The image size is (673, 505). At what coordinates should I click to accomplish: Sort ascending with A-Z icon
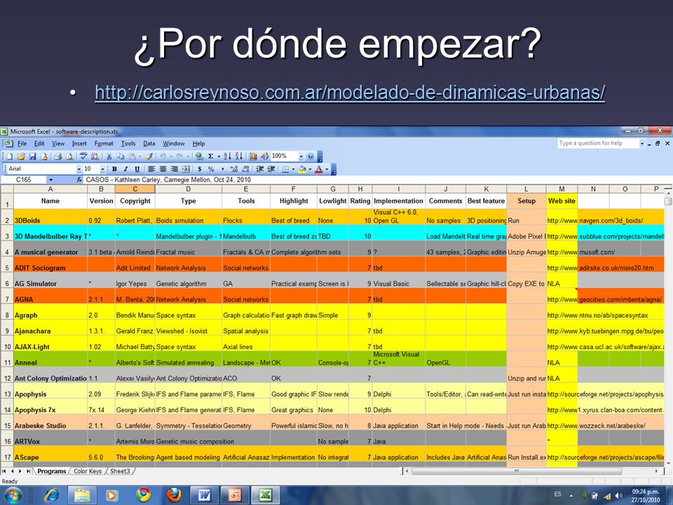227,156
